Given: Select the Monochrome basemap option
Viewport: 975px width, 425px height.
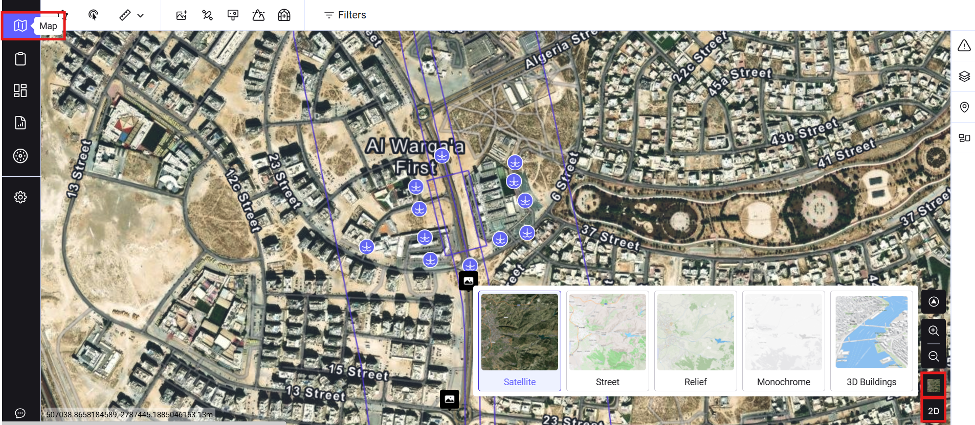Looking at the screenshot, I should tap(784, 341).
